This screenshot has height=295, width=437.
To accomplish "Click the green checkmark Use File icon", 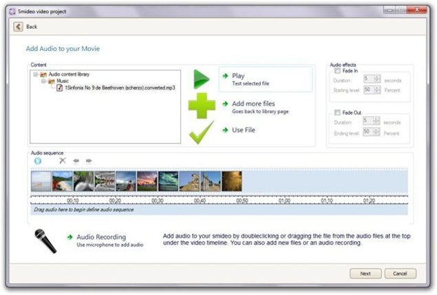I will (202, 132).
